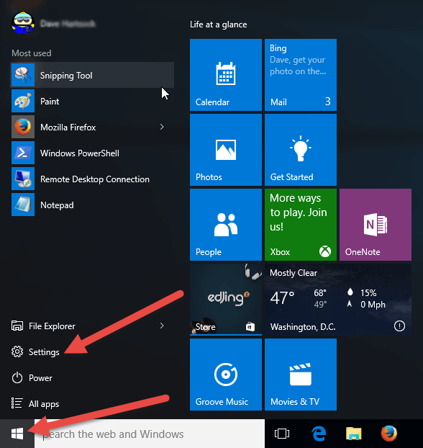Click the File Explorer icon in the Start menu
Image resolution: width=423 pixels, height=448 pixels.
(17, 326)
